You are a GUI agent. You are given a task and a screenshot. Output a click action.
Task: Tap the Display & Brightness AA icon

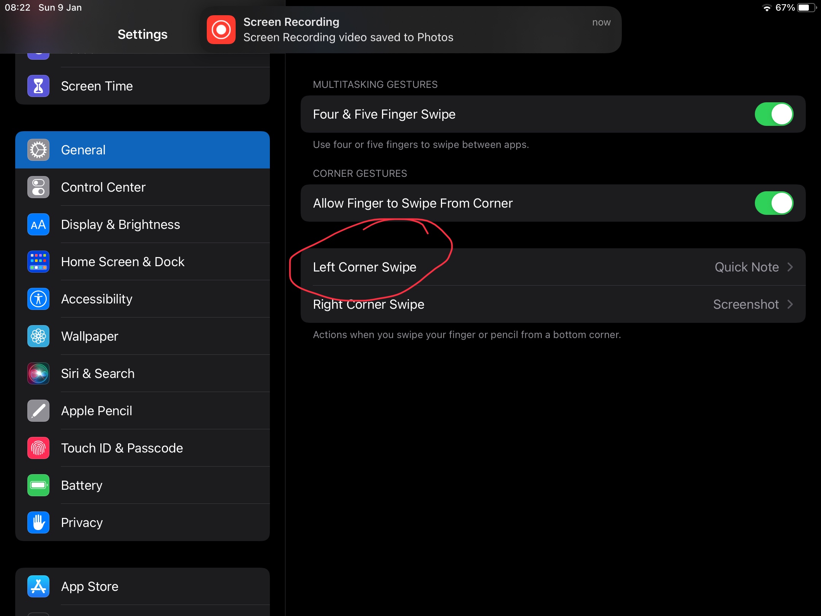click(x=38, y=225)
